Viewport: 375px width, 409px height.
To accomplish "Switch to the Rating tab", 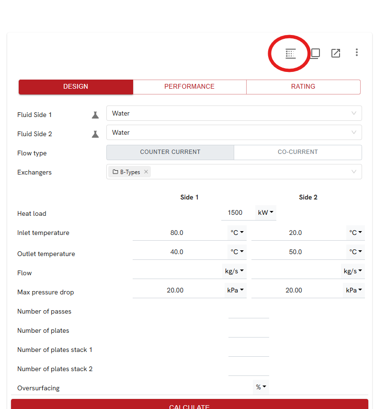I will 303,87.
